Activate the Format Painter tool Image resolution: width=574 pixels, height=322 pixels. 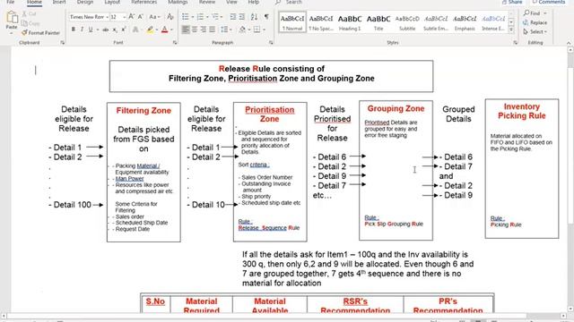tap(40, 33)
